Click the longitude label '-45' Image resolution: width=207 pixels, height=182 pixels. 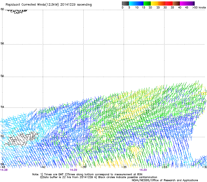(x=3, y=167)
